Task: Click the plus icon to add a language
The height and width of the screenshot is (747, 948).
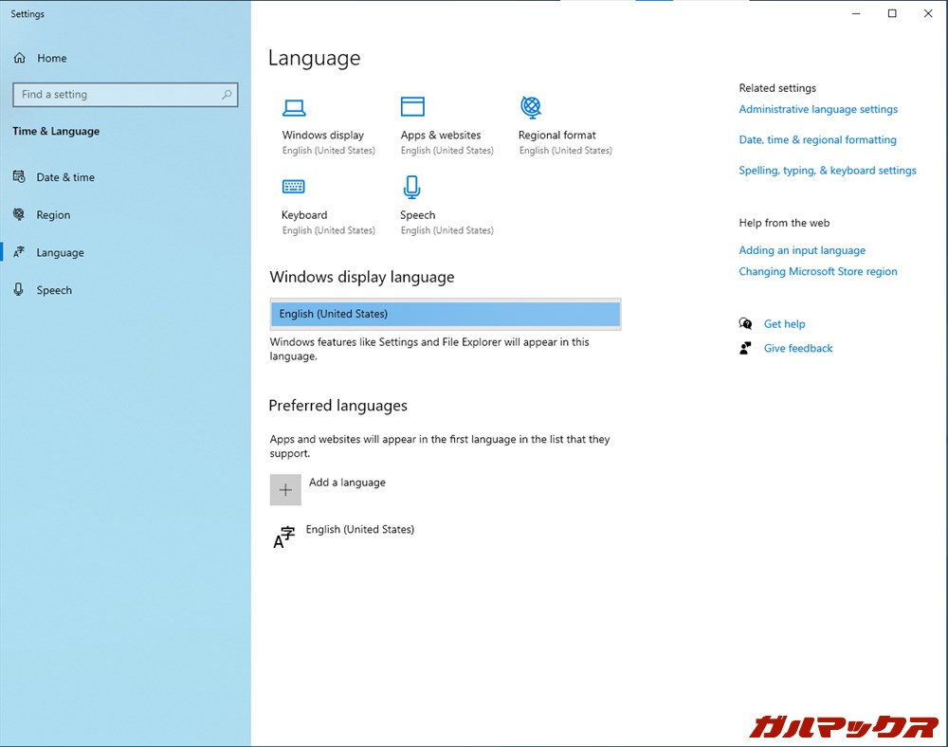Action: (x=285, y=490)
